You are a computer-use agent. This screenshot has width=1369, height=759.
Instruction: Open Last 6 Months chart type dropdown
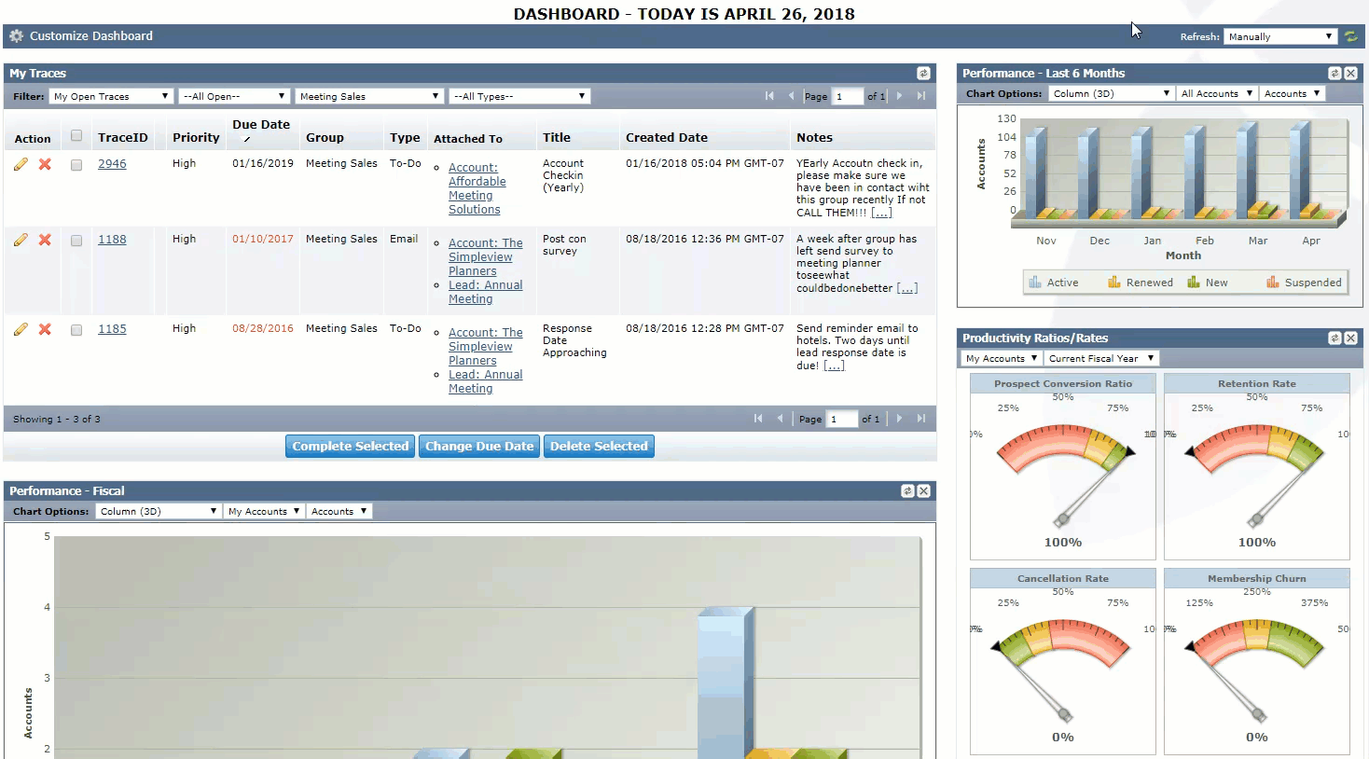pos(1111,93)
